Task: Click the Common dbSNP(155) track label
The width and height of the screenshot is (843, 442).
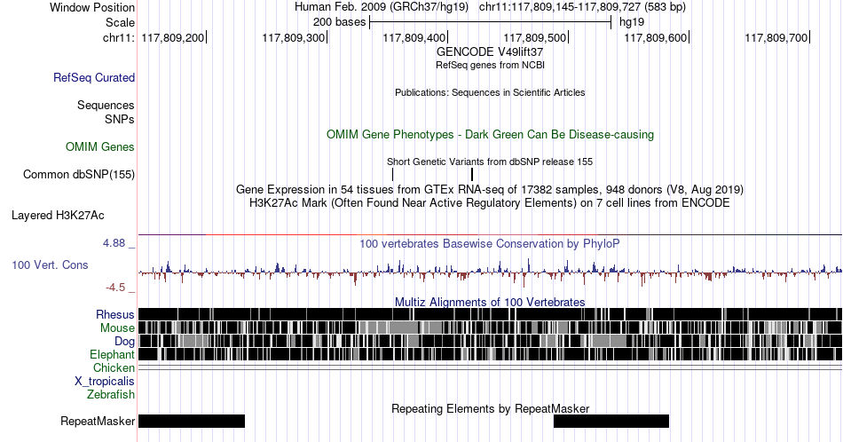Action: pyautogui.click(x=79, y=174)
